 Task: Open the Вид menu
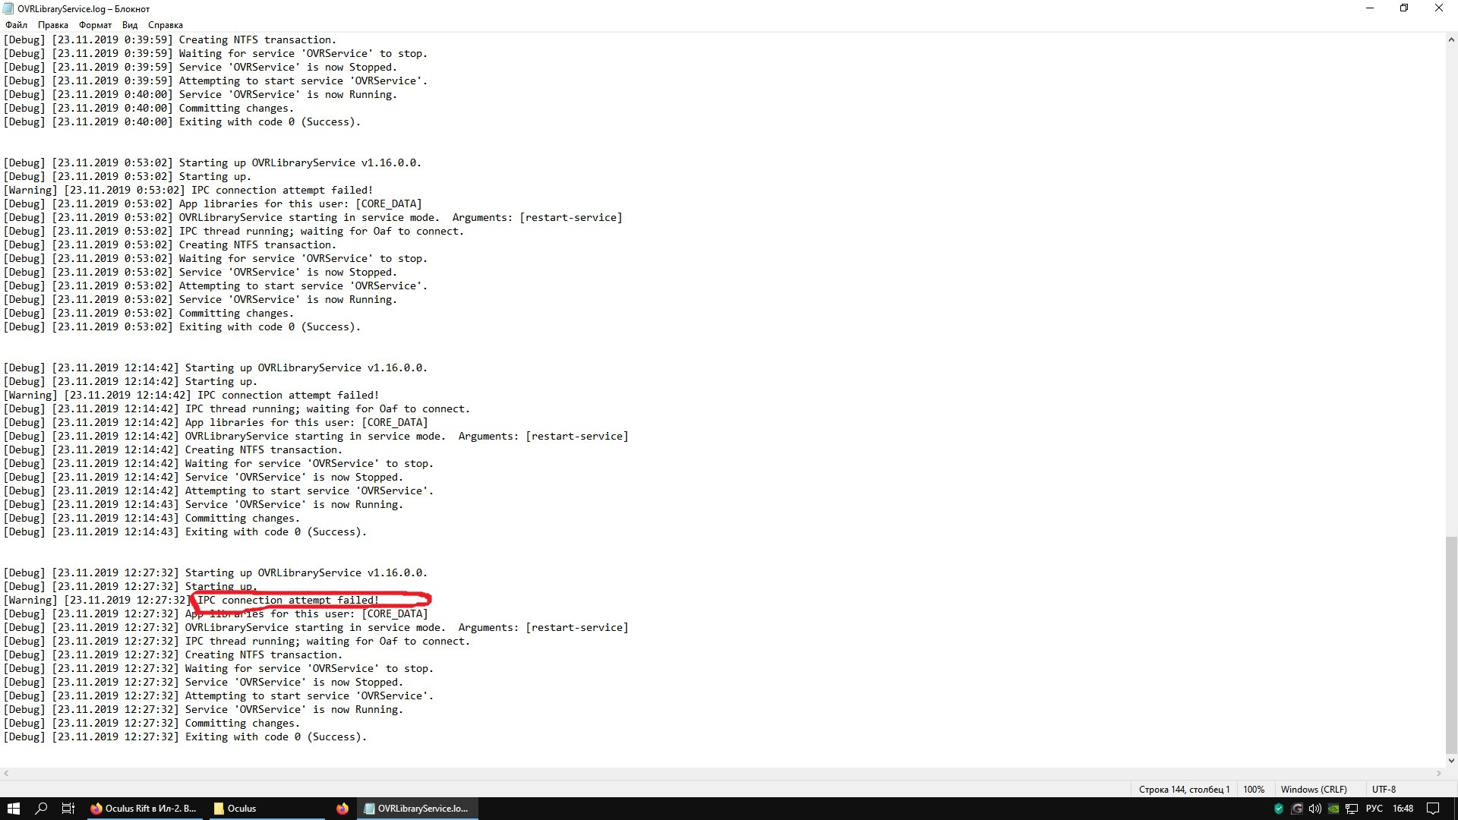130,25
